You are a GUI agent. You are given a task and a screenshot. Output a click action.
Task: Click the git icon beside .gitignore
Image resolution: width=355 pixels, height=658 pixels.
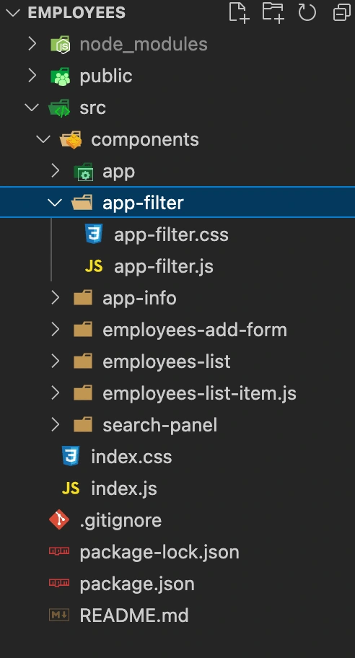pos(59,520)
